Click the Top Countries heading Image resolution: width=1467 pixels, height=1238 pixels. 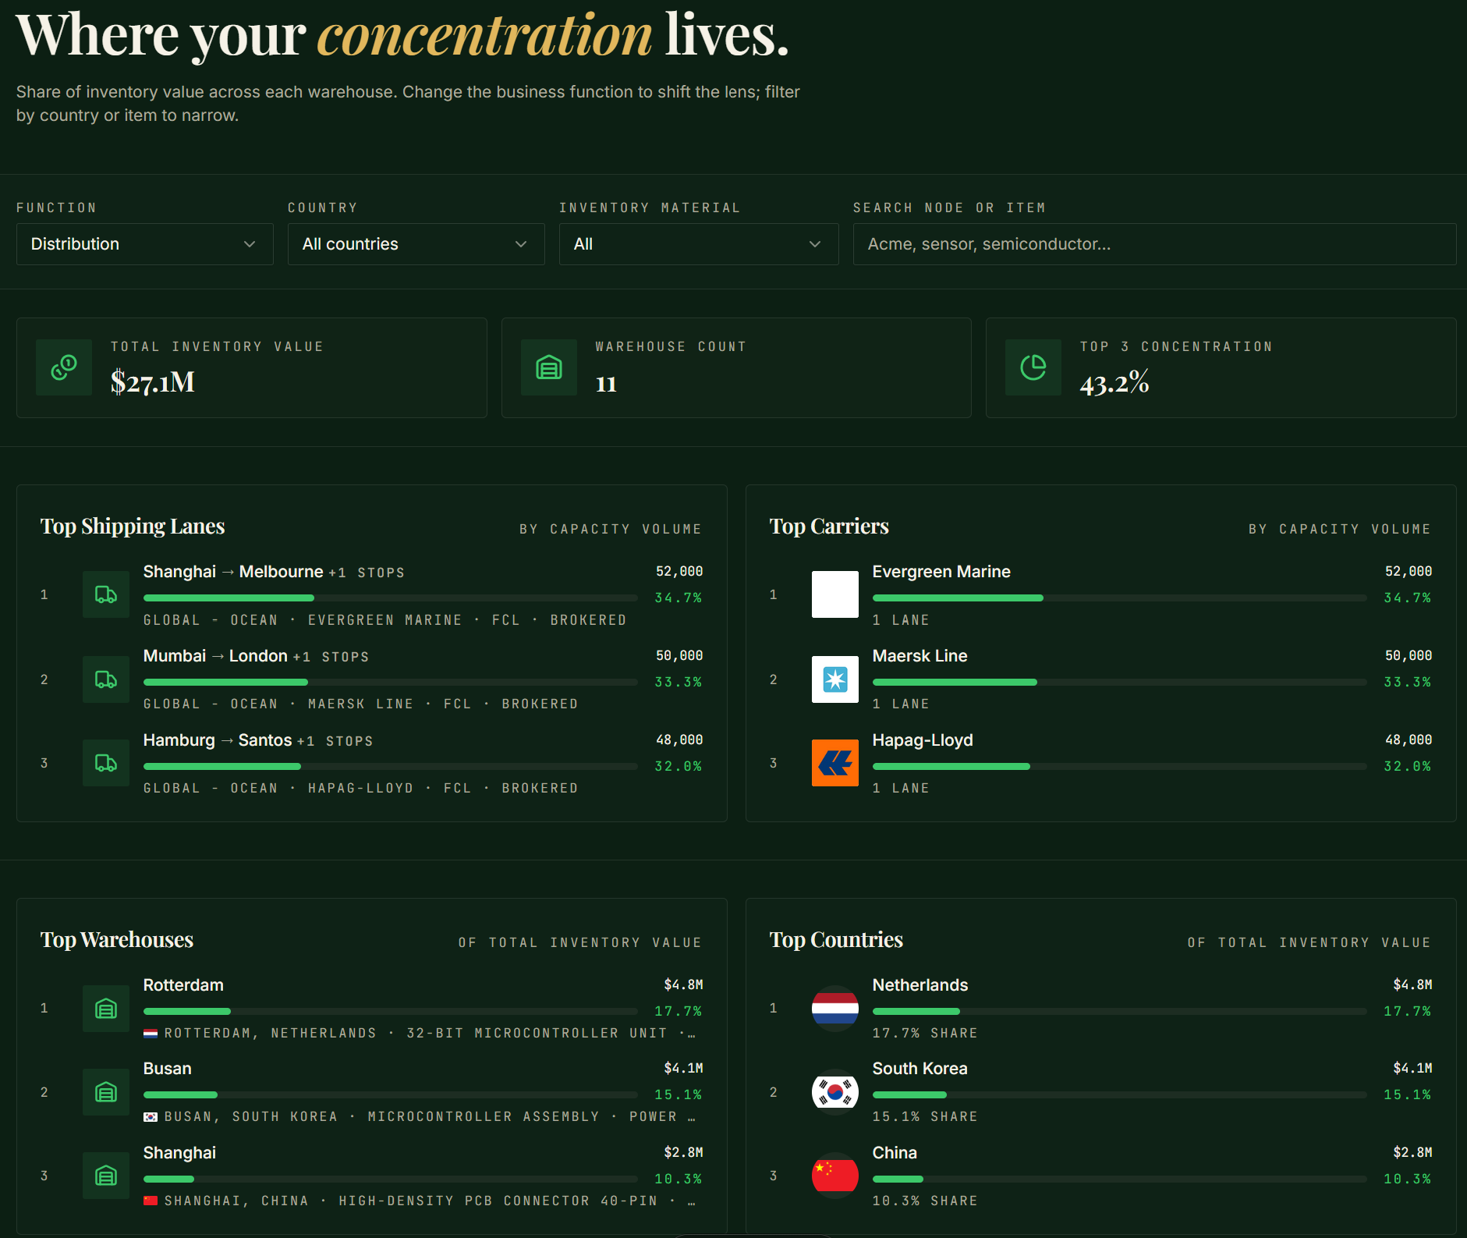tap(836, 940)
